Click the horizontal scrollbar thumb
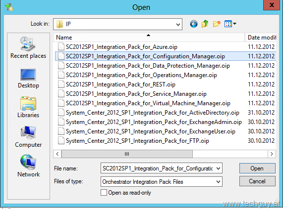Image resolution: width=283 pixels, height=209 pixels. click(x=127, y=154)
